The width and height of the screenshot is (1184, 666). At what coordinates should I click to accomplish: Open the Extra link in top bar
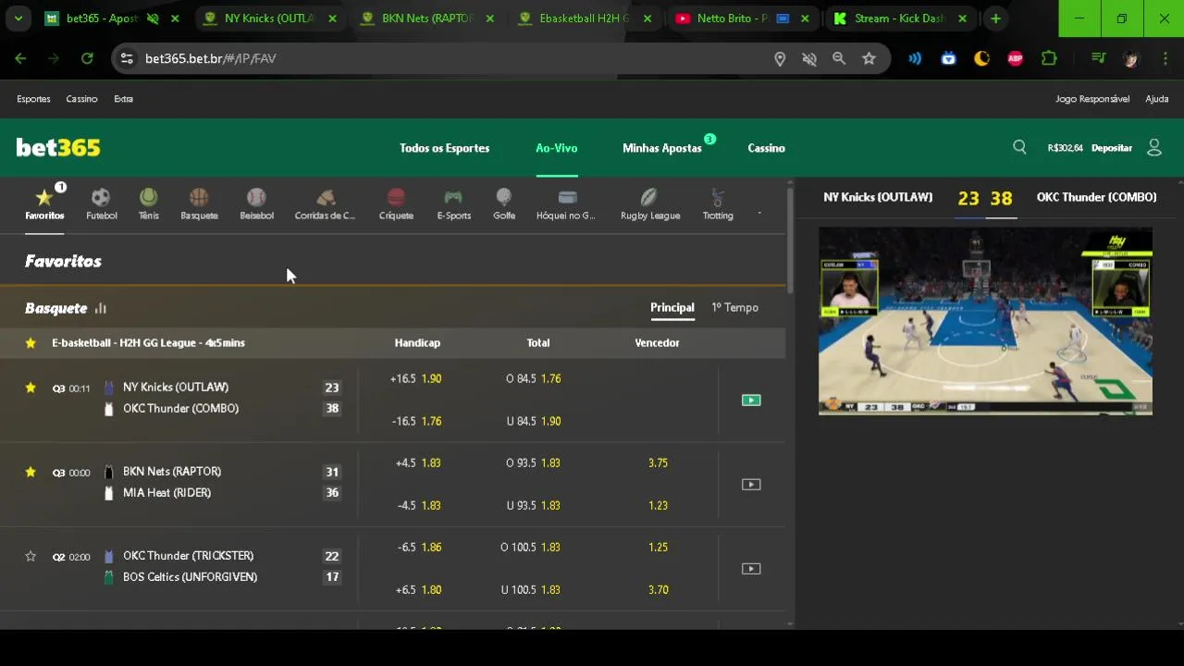coord(123,99)
